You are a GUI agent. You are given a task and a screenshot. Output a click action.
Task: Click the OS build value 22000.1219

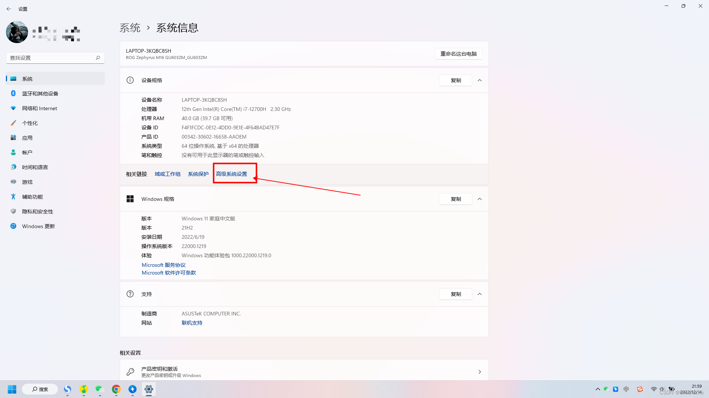[x=194, y=246]
